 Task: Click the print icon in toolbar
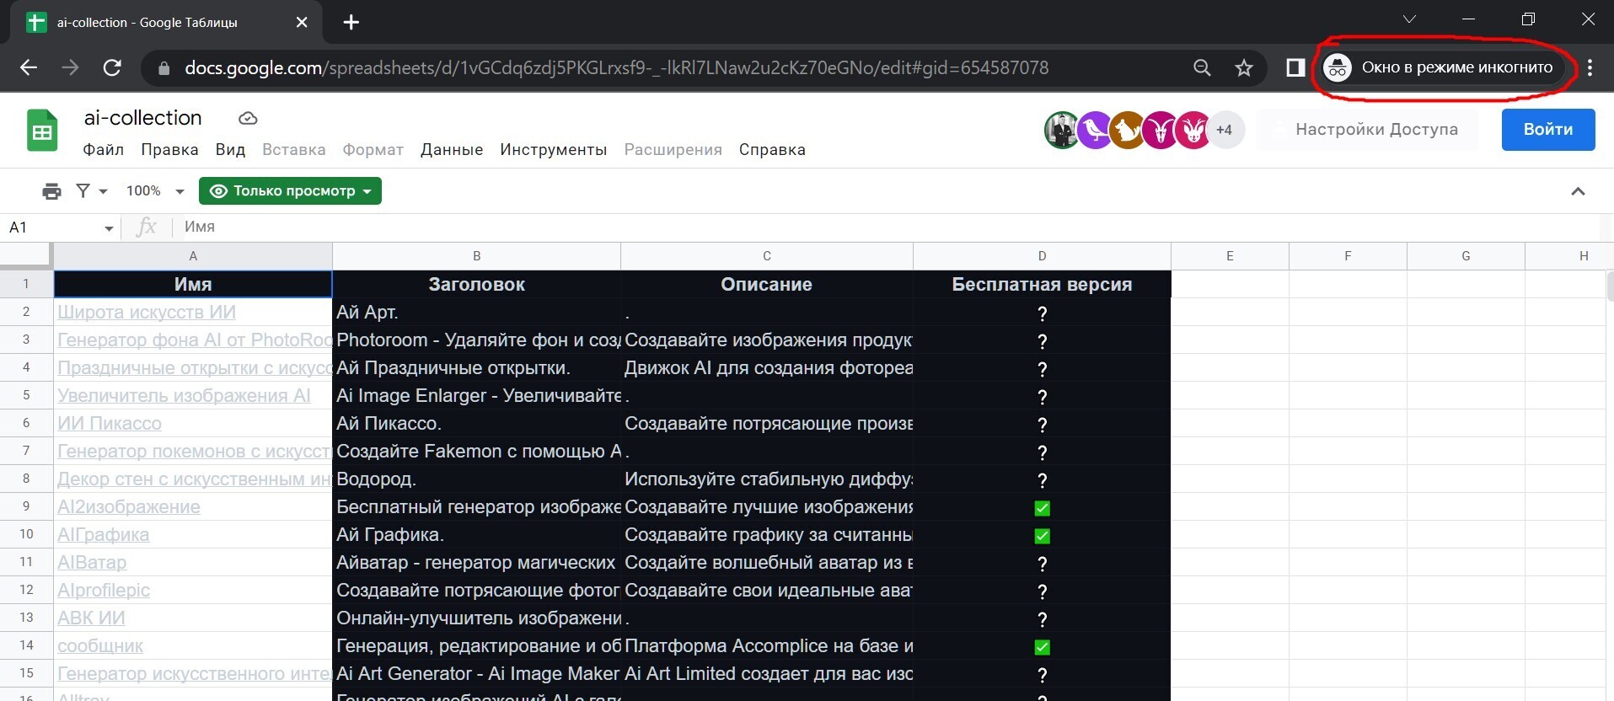51,191
